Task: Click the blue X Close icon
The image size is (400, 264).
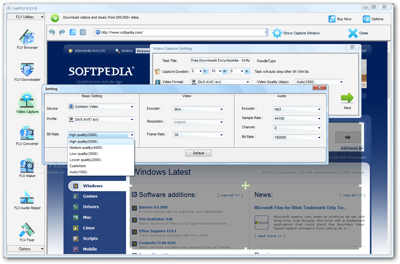Action: click(x=353, y=33)
